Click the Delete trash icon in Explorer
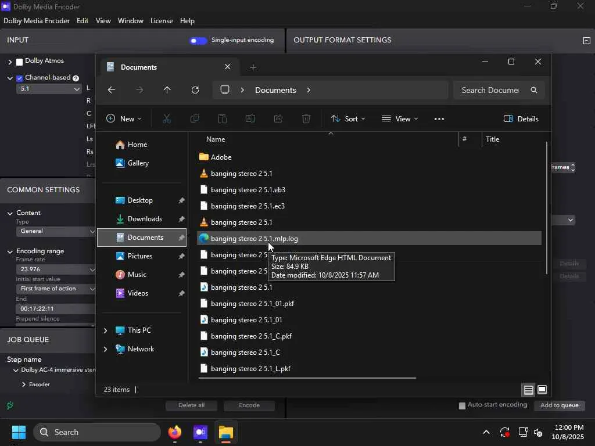595x446 pixels. pos(306,118)
